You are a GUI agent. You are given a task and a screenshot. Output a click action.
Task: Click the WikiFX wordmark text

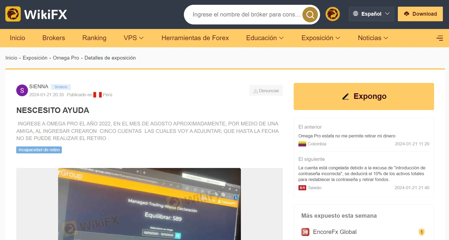click(x=46, y=14)
